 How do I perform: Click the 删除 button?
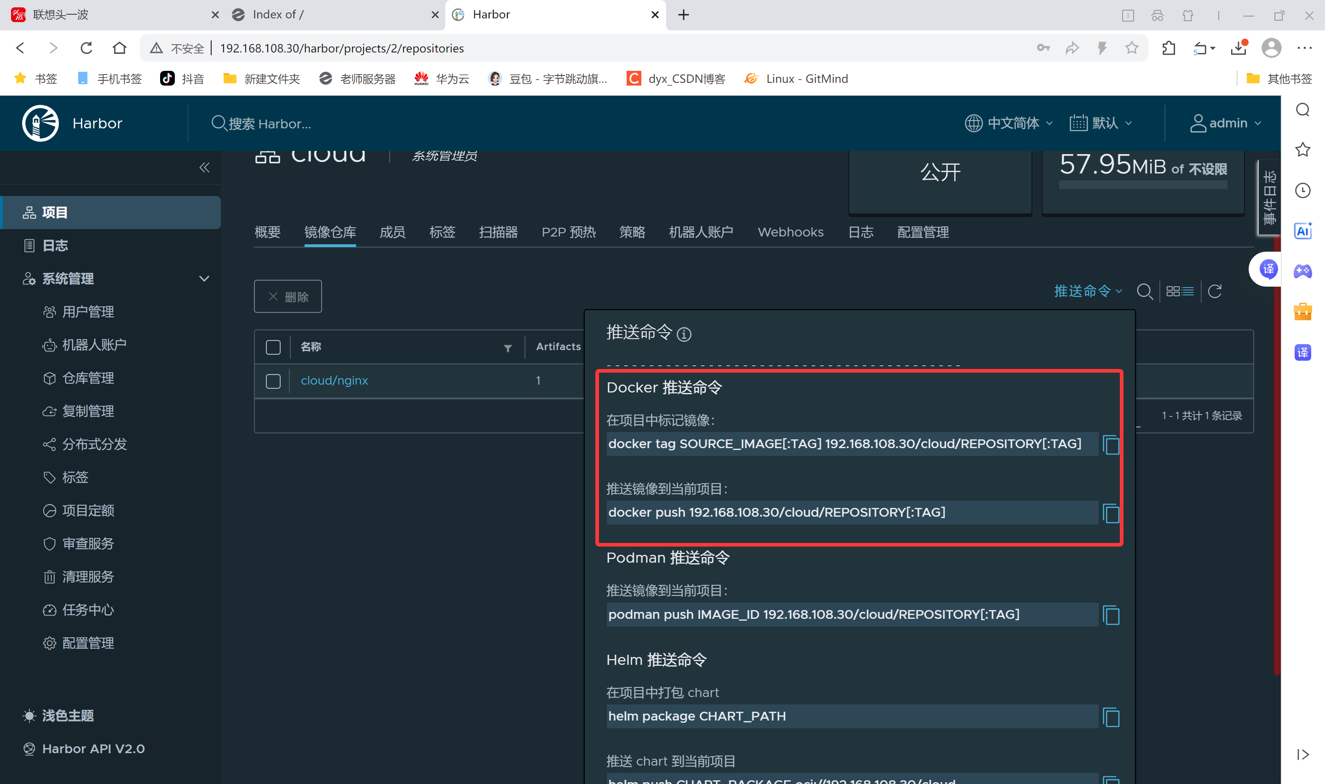pos(287,296)
